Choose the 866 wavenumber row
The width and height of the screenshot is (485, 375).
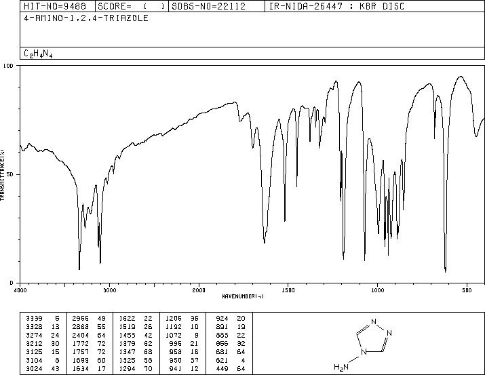231,343
